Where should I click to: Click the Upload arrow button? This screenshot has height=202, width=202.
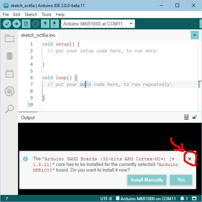pyautogui.click(x=17, y=24)
